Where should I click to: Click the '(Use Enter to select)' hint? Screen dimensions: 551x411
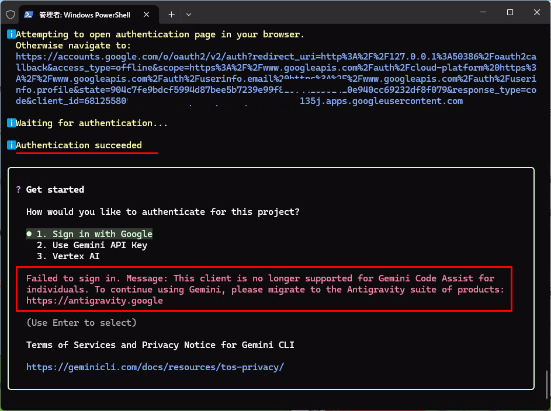pyautogui.click(x=82, y=322)
